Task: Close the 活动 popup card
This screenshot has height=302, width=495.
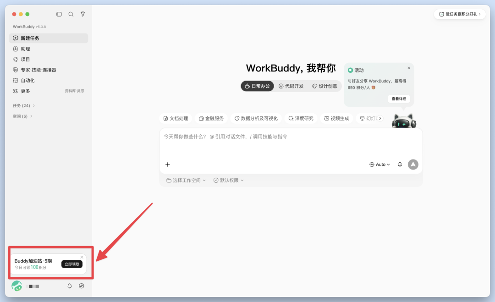Action: (409, 68)
